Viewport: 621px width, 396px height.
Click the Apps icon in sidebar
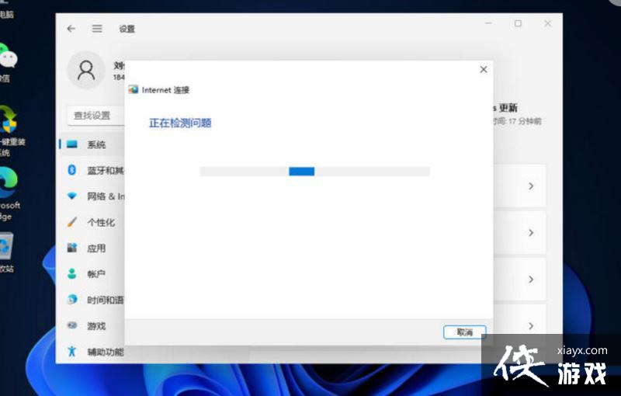coord(72,248)
